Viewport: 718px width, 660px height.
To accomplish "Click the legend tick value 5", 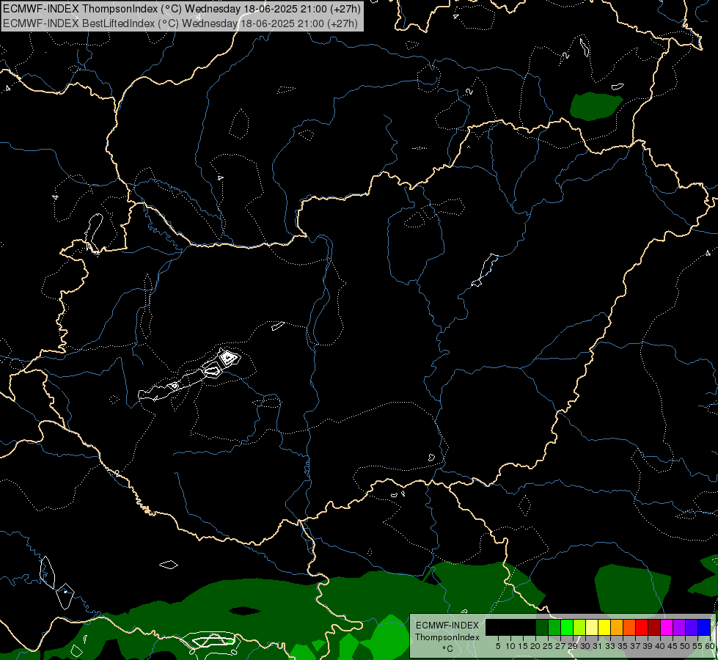I will (x=498, y=646).
